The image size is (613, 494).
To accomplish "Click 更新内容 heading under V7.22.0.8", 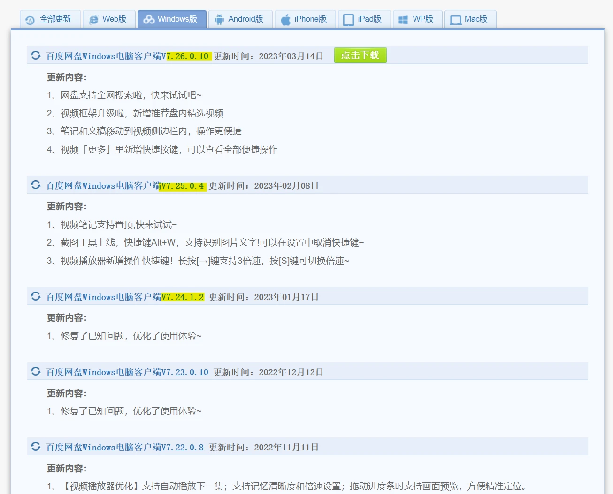I will [67, 469].
